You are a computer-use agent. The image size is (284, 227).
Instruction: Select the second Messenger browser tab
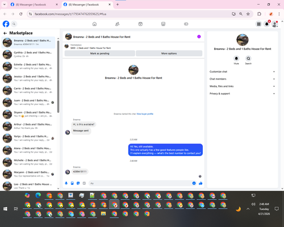87,5
